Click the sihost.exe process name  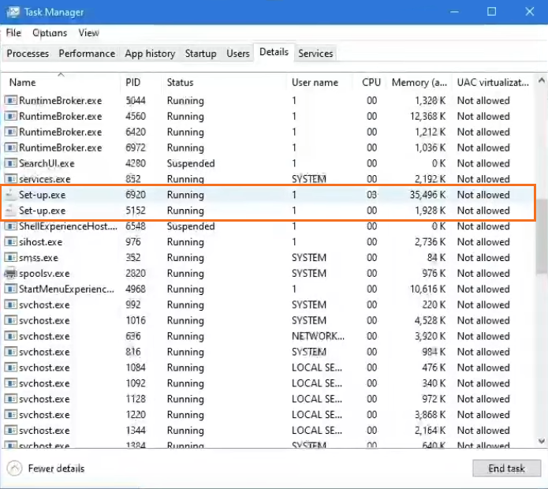tap(40, 242)
